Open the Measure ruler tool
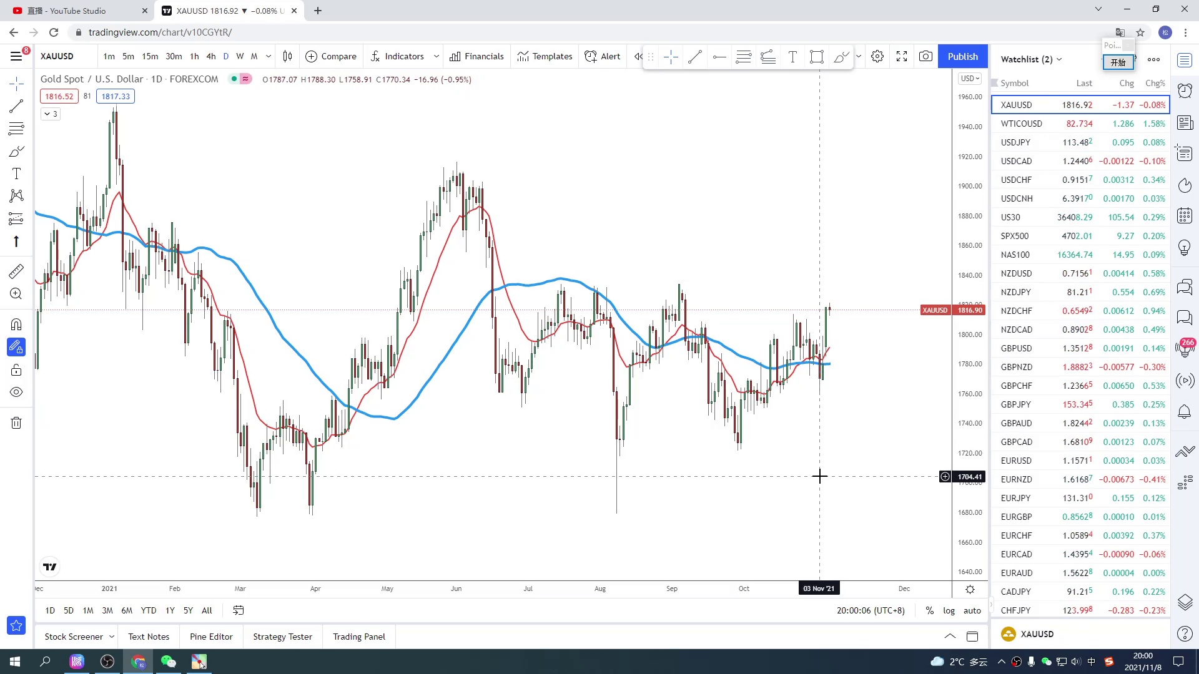The height and width of the screenshot is (674, 1199). [16, 271]
